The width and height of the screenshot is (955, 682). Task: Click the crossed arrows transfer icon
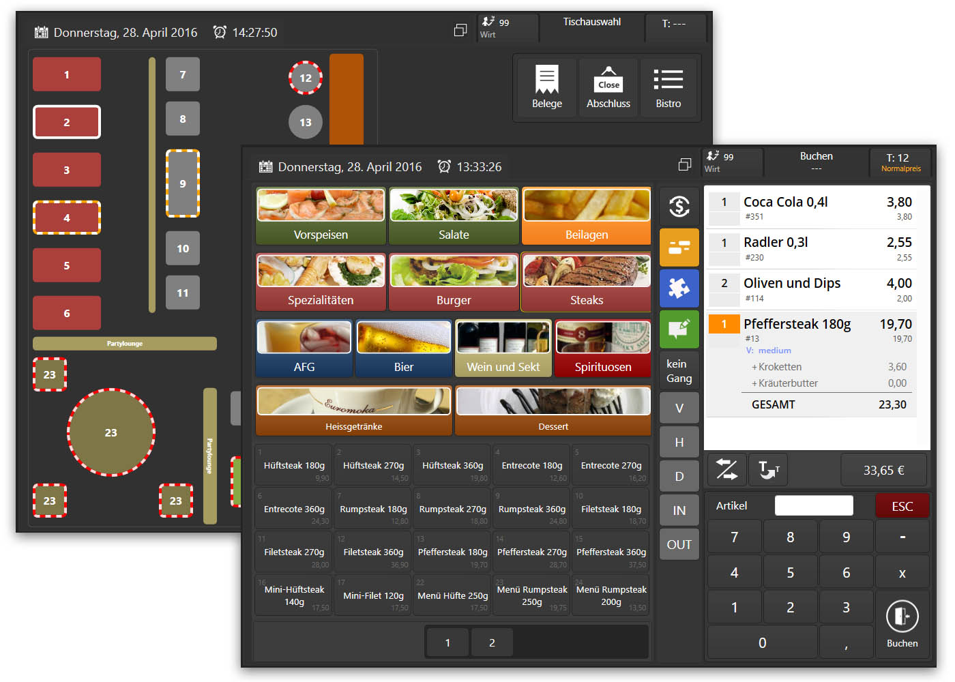point(726,469)
